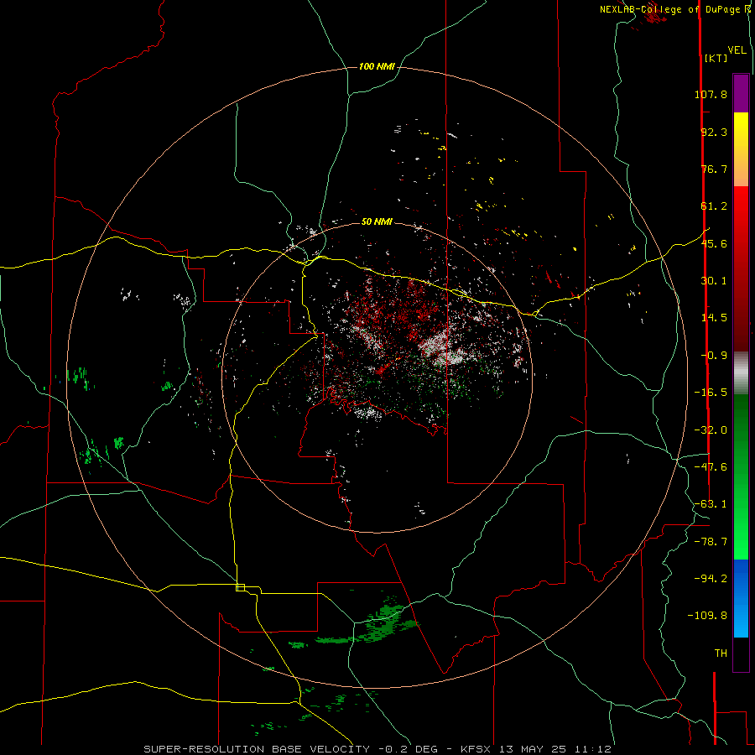Select the 76.7 legend value
The width and height of the screenshot is (755, 755).
click(714, 169)
